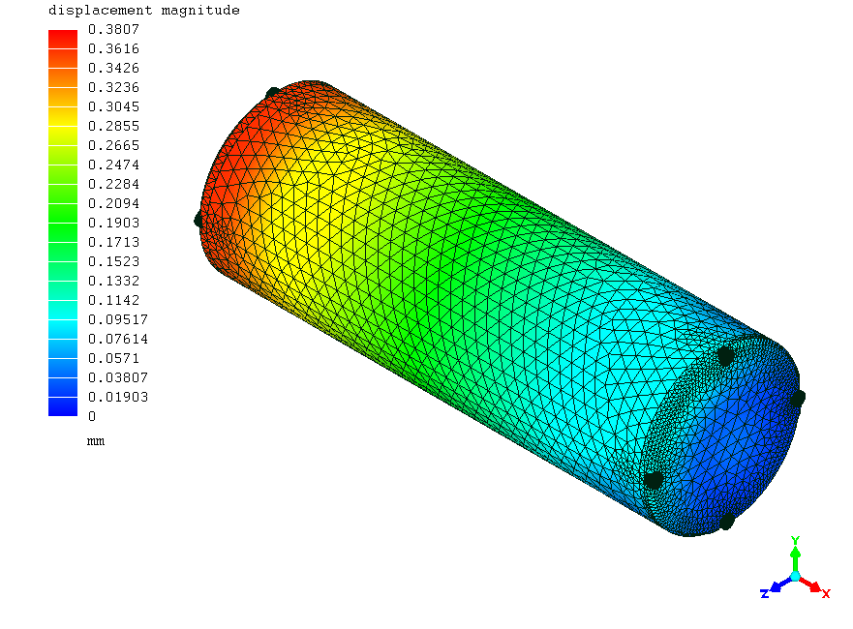Click the green Y axis arrow icon
The image size is (853, 629).
795,554
